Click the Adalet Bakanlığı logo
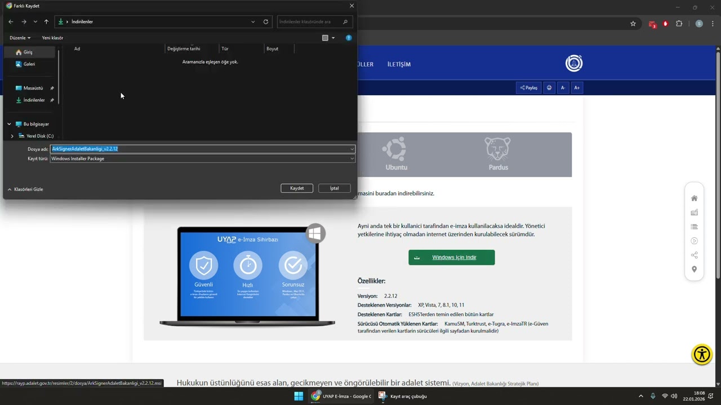 click(574, 63)
